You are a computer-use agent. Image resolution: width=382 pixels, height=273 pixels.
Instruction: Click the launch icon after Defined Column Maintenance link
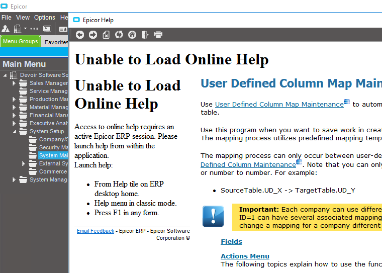(299, 162)
